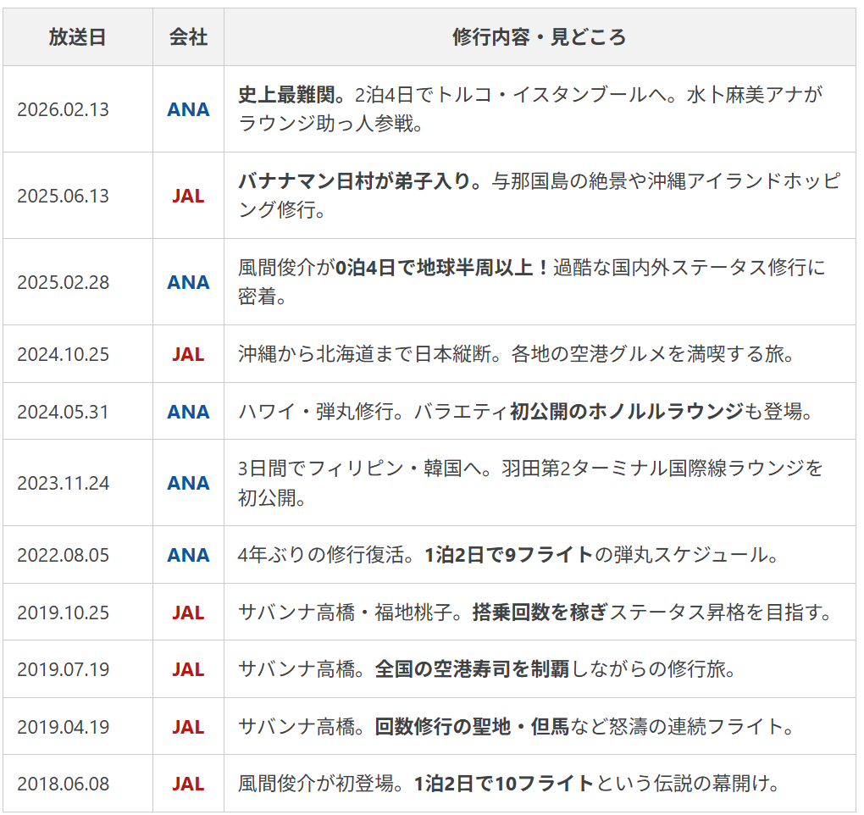The height and width of the screenshot is (815, 864).
Task: Click JAL in the 2018.06.08 row
Action: point(188,784)
